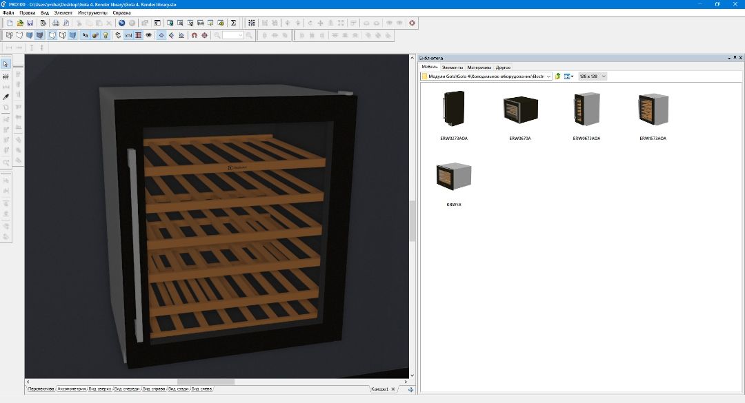This screenshot has width=745, height=403.
Task: Switch to the Материалы library tab
Action: click(479, 68)
